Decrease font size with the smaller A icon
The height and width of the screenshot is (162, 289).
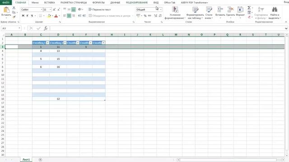[x=59, y=9]
